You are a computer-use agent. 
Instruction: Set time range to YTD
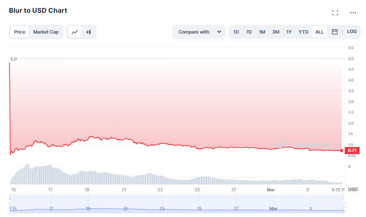click(x=304, y=32)
